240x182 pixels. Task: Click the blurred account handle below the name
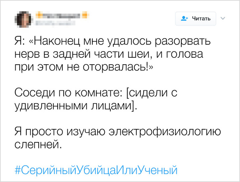pyautogui.click(x=54, y=23)
